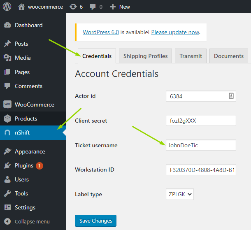The width and height of the screenshot is (251, 230).
Task: Focus the Workstation ID field
Action: 201,170
